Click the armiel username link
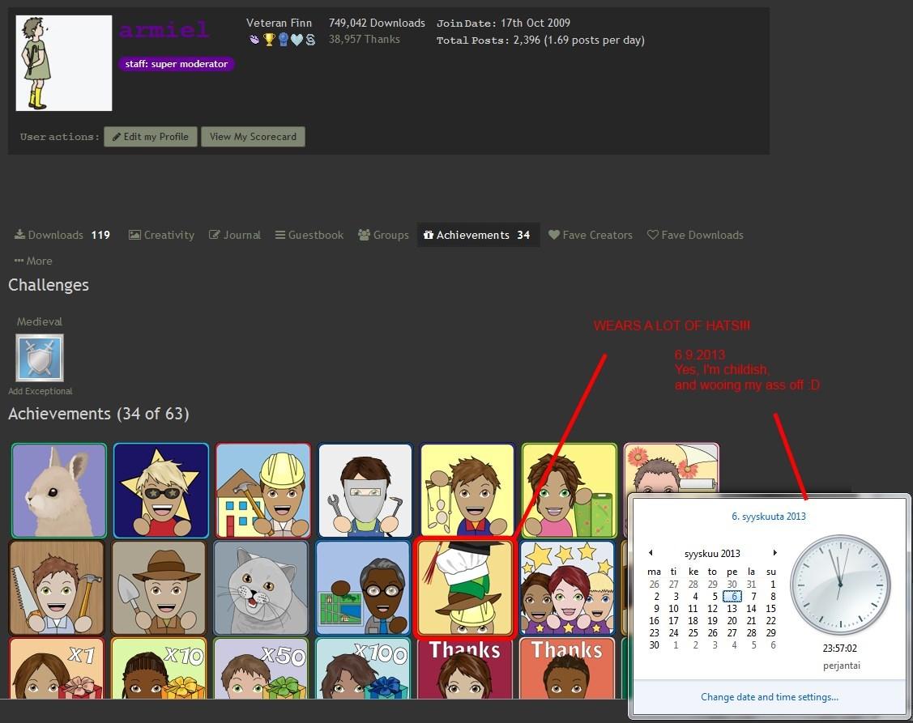The image size is (913, 723). tap(164, 29)
